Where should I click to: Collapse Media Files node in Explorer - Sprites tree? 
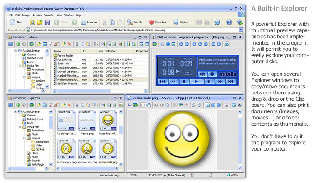click(20, 127)
